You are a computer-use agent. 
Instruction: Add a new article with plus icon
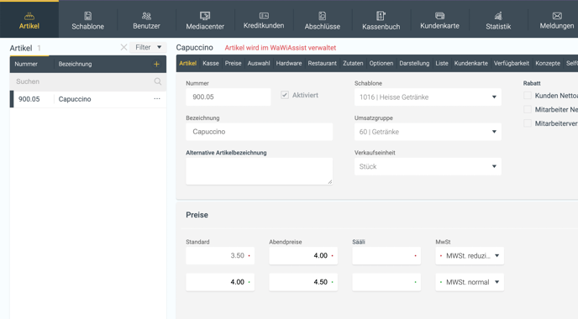point(156,64)
